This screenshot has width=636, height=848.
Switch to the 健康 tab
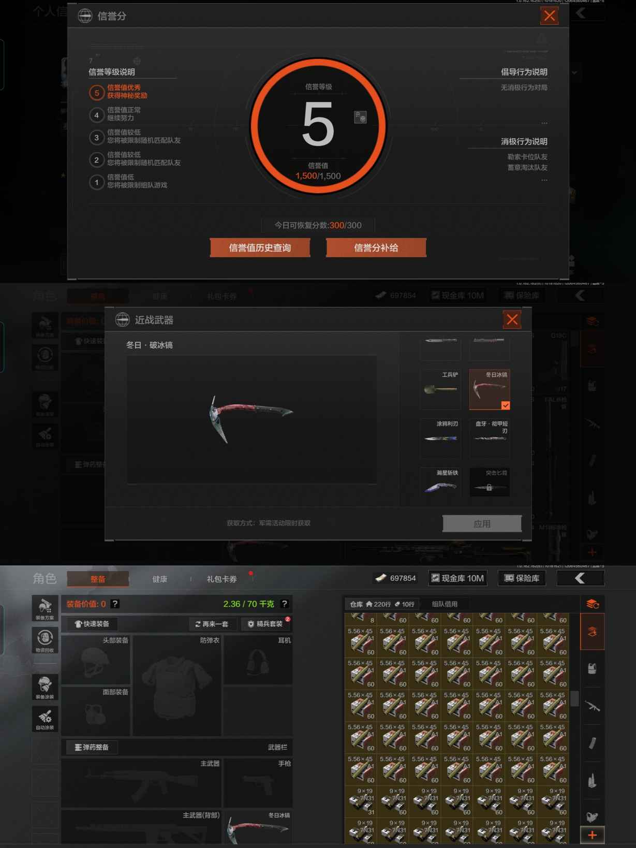pos(159,579)
